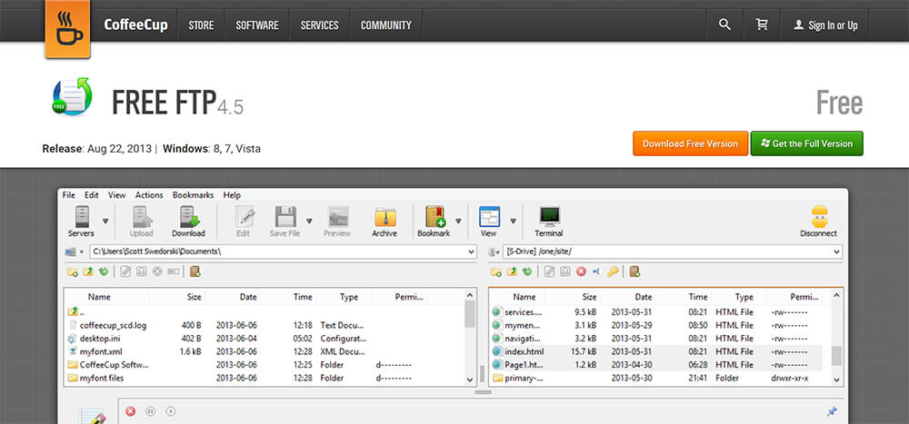
Task: Open the local path C:\Users dropdown
Action: point(471,252)
